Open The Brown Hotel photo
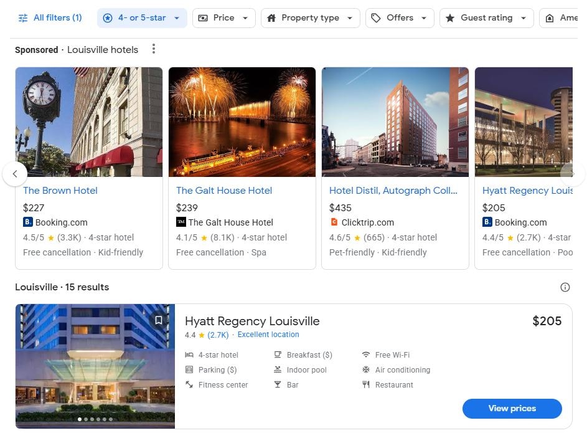Viewport: 587px width, 438px height. [x=89, y=121]
